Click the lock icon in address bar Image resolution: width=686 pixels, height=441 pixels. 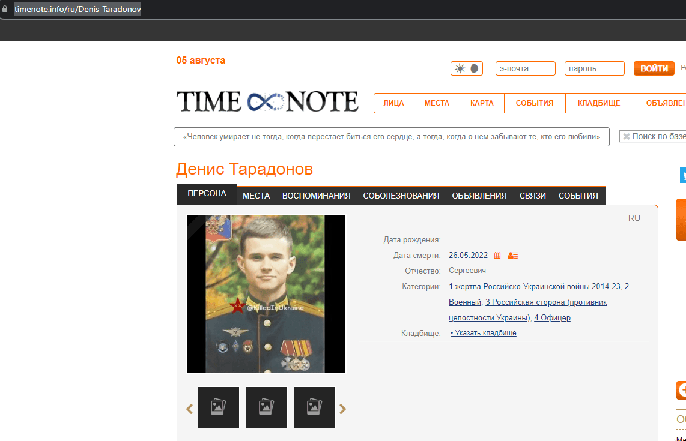[5, 9]
